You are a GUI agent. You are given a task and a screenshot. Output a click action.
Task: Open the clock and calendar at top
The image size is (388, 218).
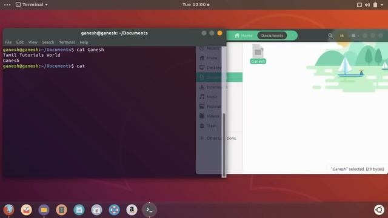(196, 4)
